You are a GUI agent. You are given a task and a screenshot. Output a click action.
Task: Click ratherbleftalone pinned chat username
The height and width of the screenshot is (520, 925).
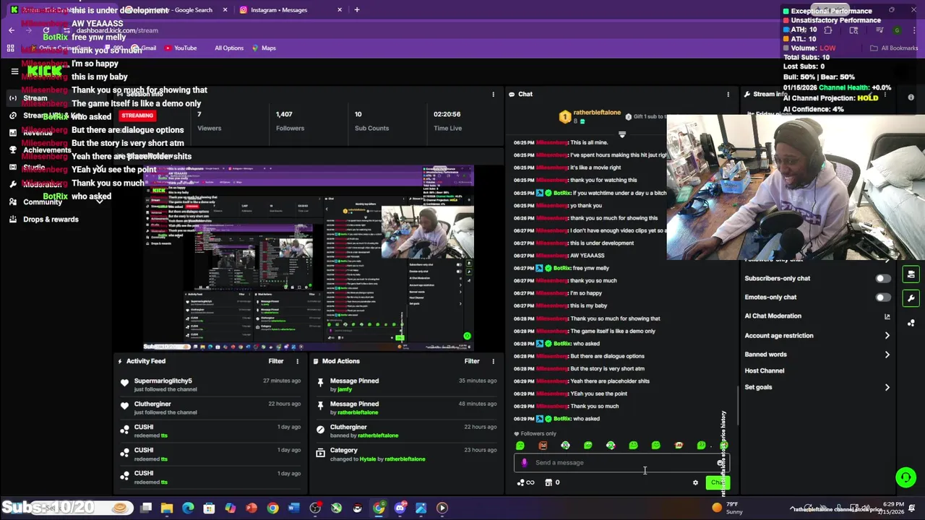tap(597, 113)
